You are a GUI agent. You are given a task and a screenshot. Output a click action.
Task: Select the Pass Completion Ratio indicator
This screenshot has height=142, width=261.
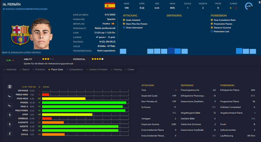coord(212,20)
